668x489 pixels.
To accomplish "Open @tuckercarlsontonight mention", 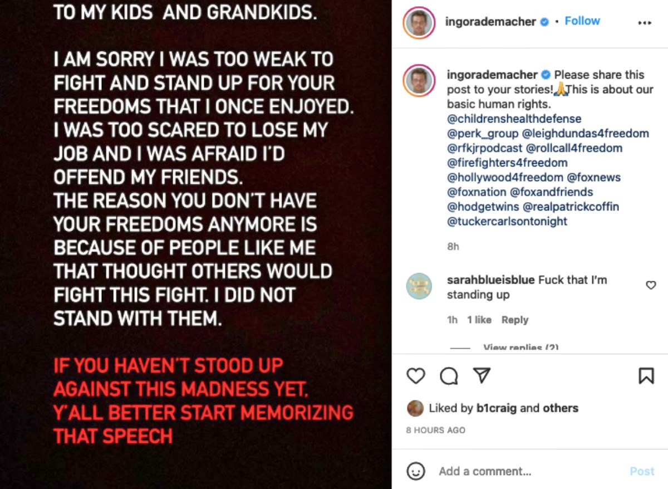I will 507,221.
